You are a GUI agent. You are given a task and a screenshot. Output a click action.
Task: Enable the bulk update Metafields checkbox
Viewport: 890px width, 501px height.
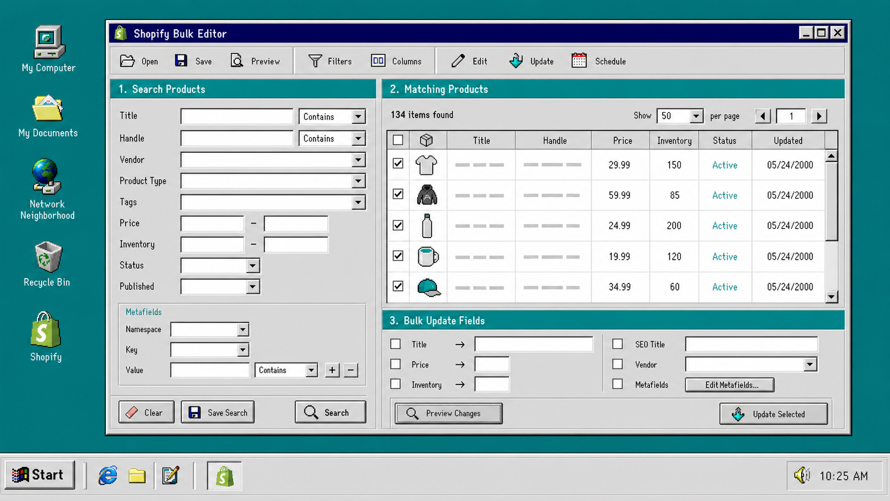coord(617,384)
